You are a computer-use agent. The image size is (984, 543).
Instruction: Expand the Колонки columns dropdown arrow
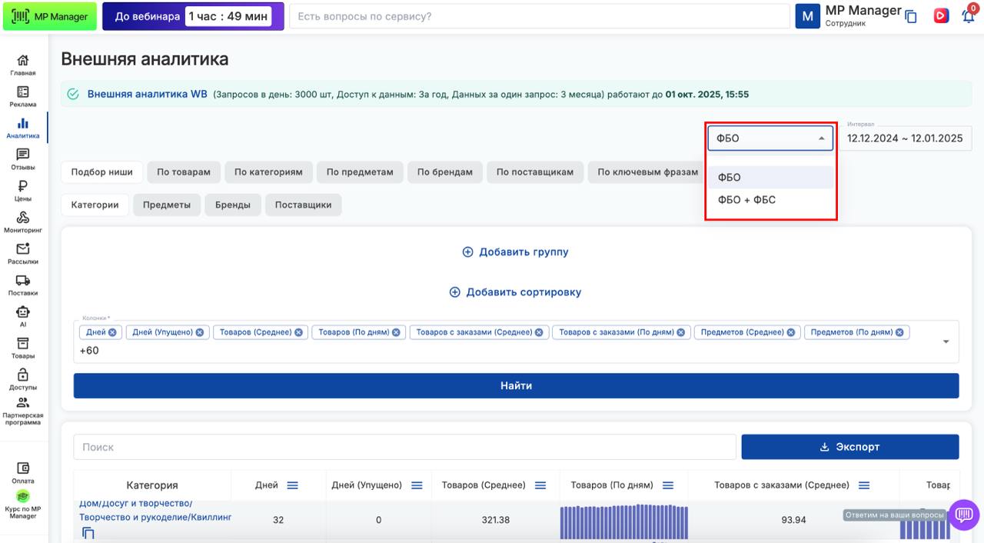coord(946,341)
